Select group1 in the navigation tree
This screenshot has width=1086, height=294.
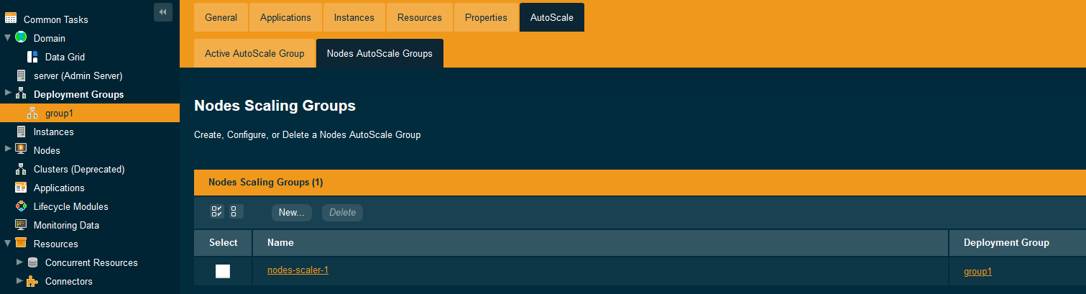[x=60, y=113]
